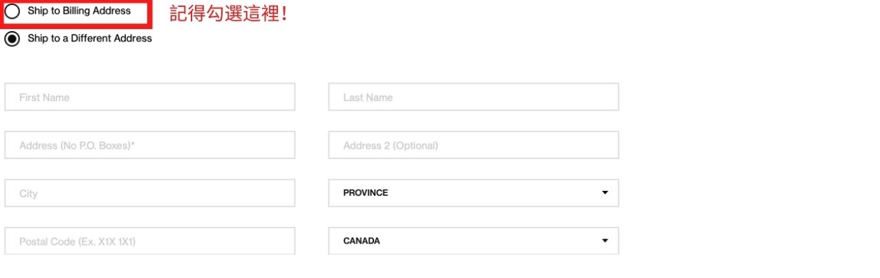Viewport: 880px width, 278px height.
Task: Click into the First Name field
Action: click(149, 98)
